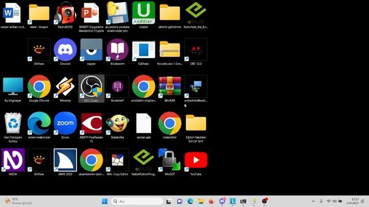369x207 pixels.
Task: Click the microphone icon in the system tray
Action: coord(321,201)
